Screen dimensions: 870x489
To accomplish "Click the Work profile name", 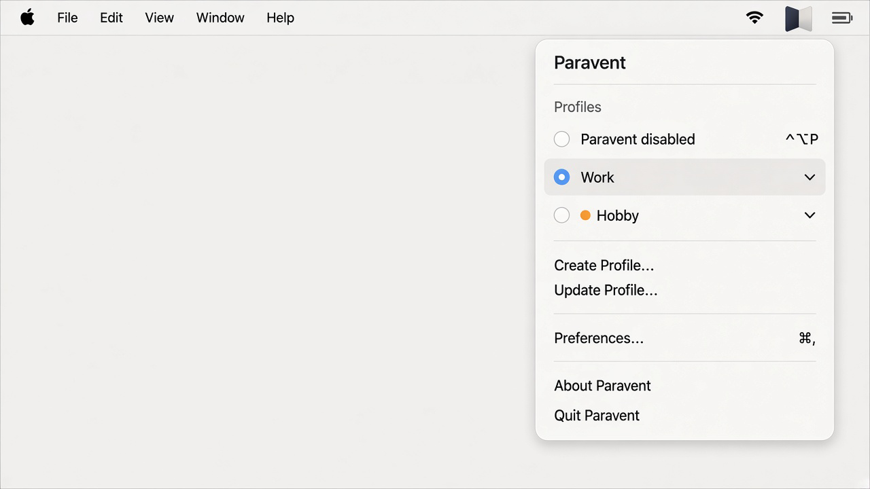I will pyautogui.click(x=597, y=177).
